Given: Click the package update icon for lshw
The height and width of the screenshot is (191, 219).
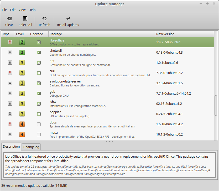Looking at the screenshot, I should point(10,104).
